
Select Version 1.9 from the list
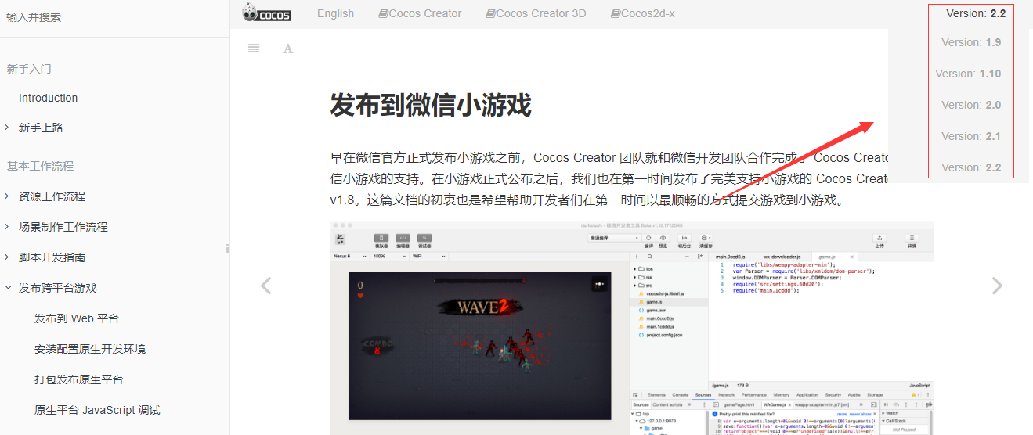(971, 42)
